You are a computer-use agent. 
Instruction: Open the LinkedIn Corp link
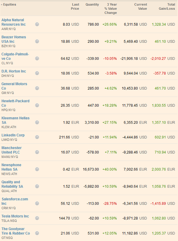coord(13,135)
